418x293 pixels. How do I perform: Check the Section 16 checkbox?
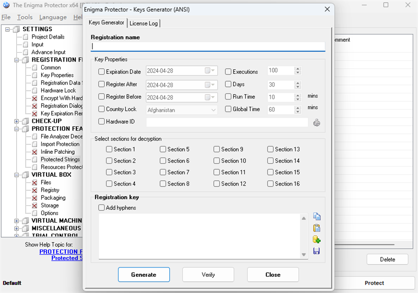pos(270,184)
